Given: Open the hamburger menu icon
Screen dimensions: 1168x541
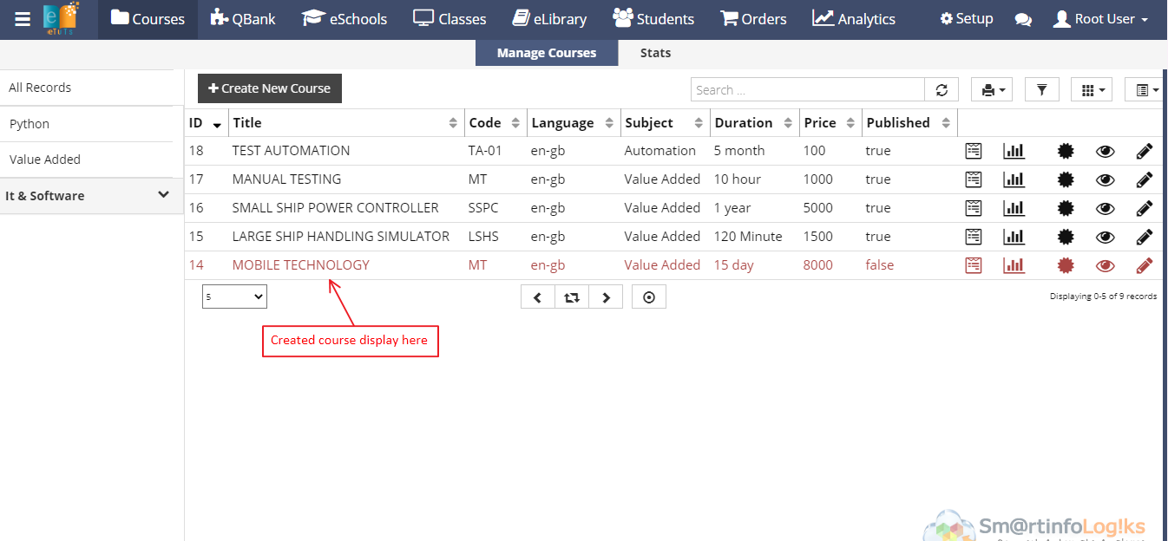Looking at the screenshot, I should (23, 19).
